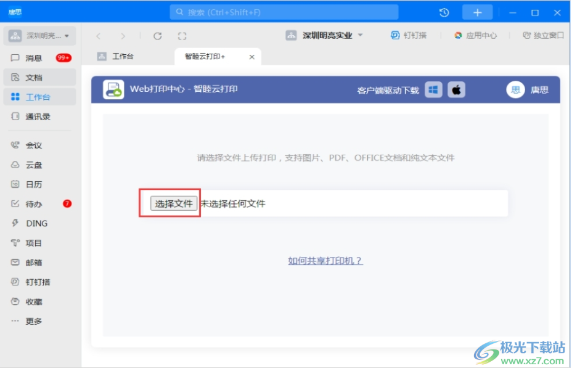Click the 唐思 user avatar
Viewport: 572px width, 371px height.
[x=515, y=90]
